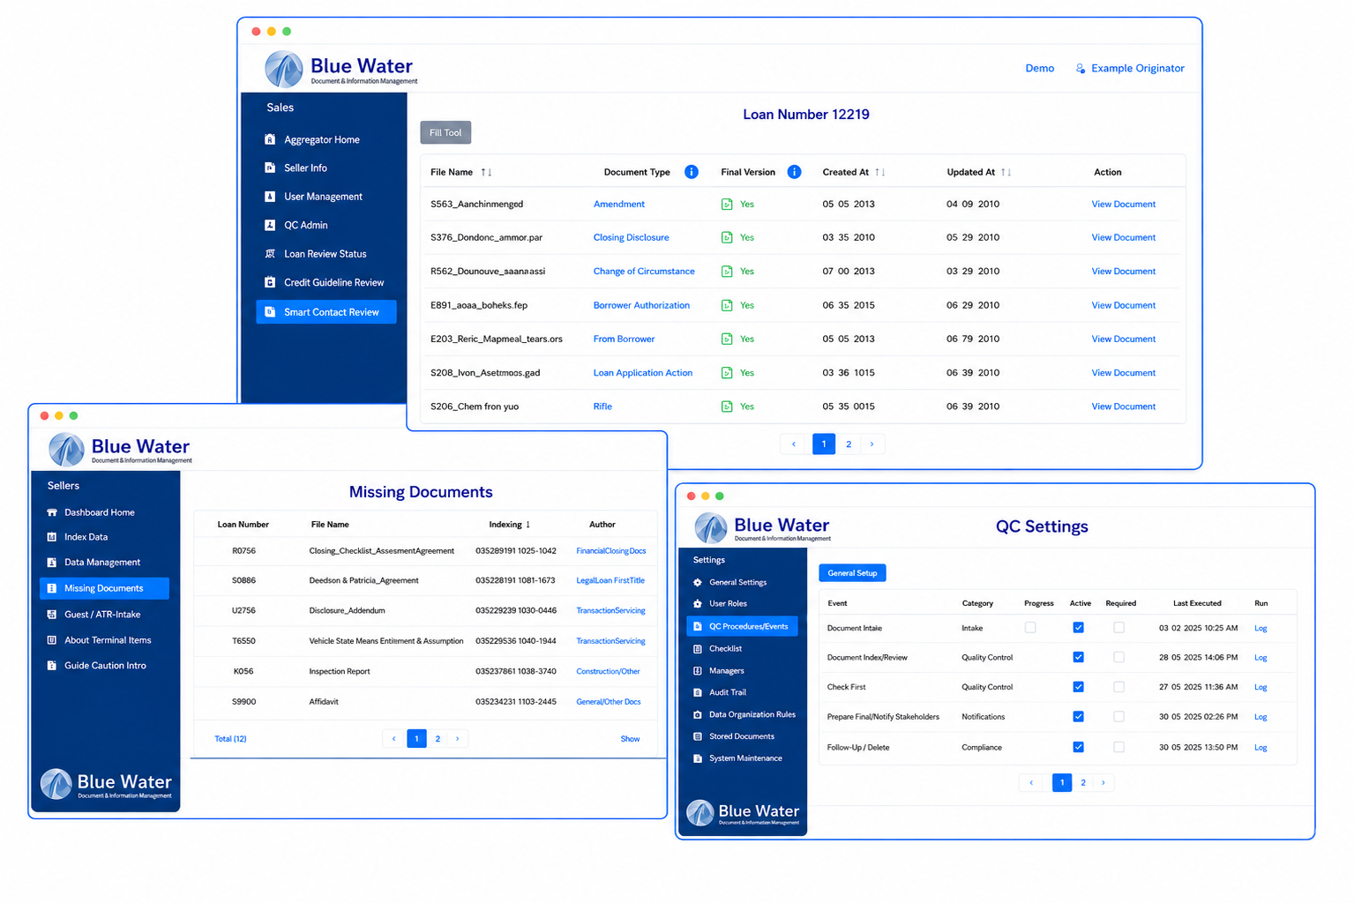Click the Fill Tool button

pyautogui.click(x=445, y=132)
